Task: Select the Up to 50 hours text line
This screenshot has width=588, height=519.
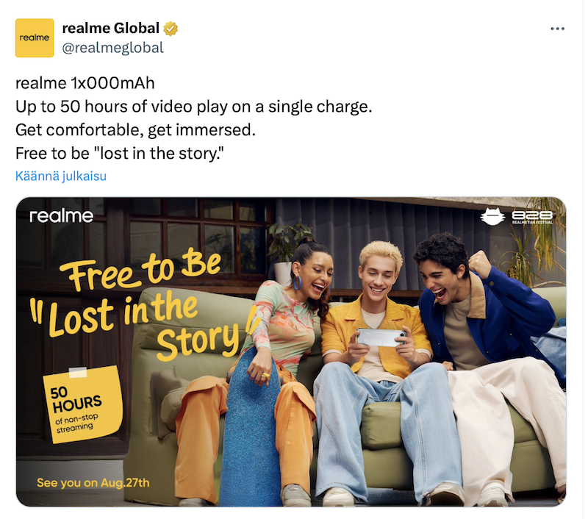Action: pyautogui.click(x=193, y=107)
